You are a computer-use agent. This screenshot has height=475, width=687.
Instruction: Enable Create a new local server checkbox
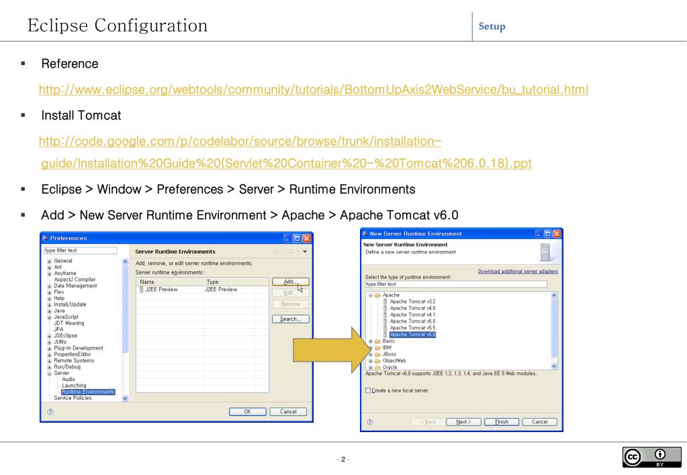[368, 390]
